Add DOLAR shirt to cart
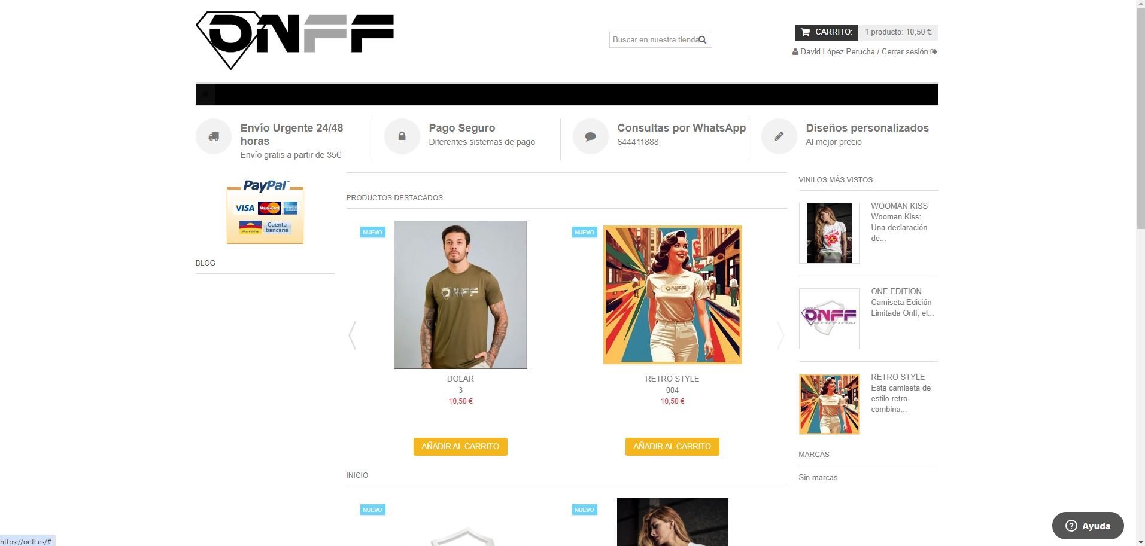 460,447
